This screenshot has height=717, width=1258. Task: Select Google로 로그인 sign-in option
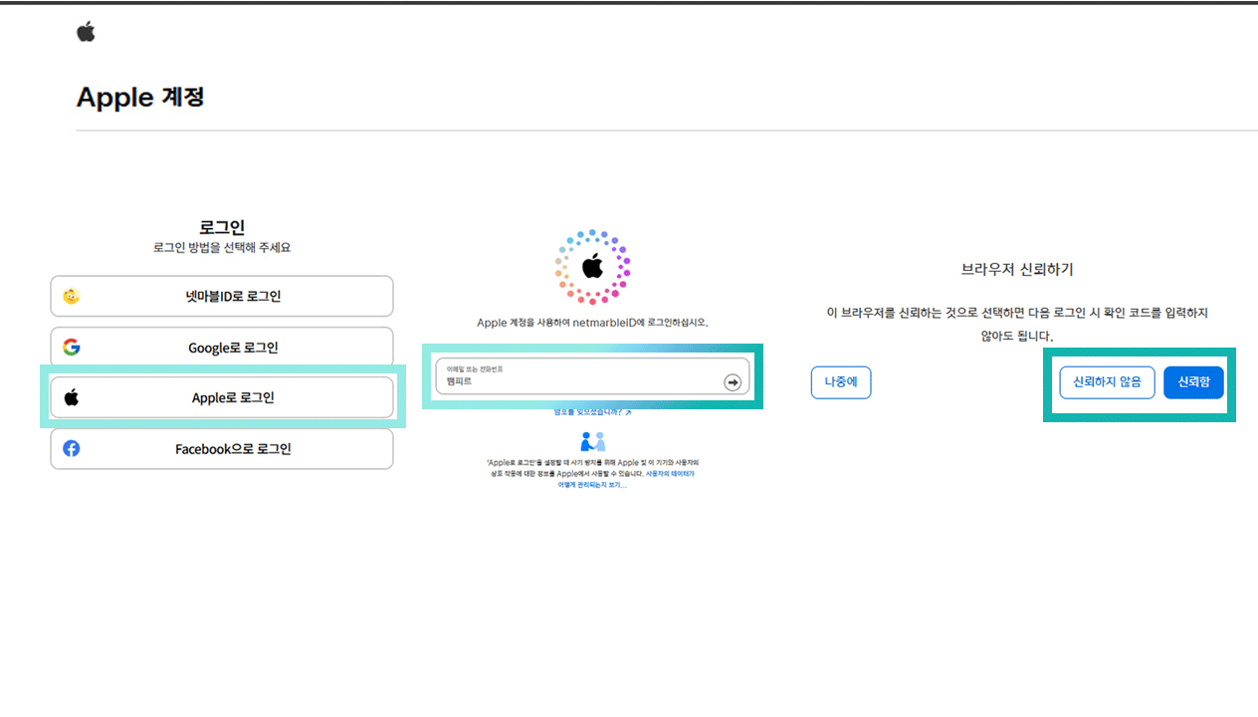pos(221,348)
